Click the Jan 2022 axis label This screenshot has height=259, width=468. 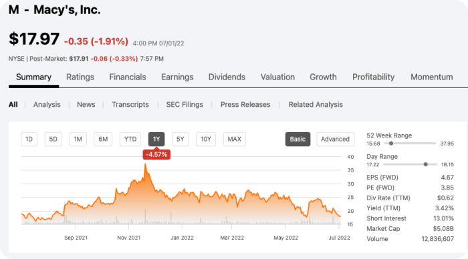(182, 238)
